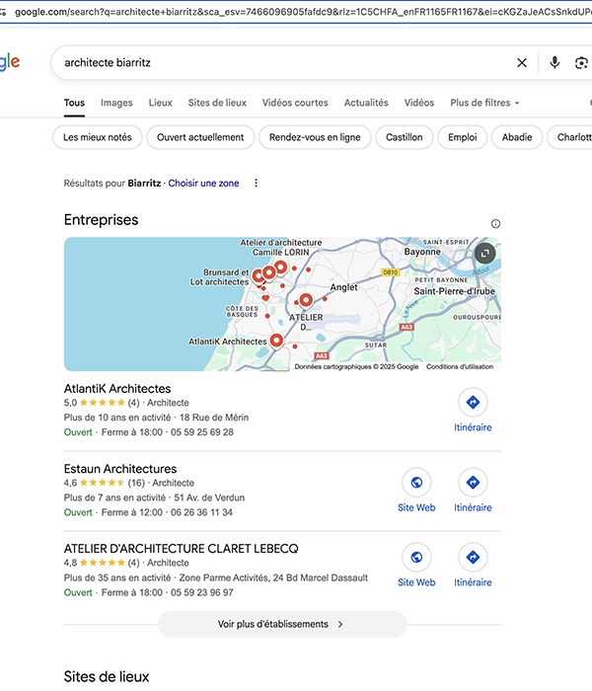
Task: Get Itinéraire for Atelier Claret Lebecq
Action: coord(473,566)
